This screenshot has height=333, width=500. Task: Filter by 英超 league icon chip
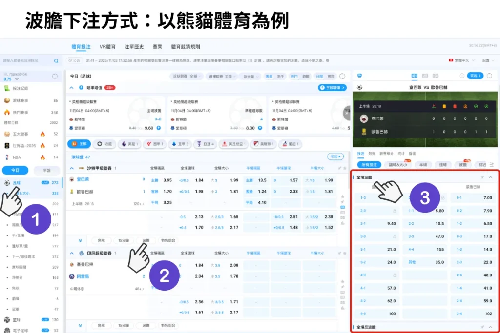point(130,144)
